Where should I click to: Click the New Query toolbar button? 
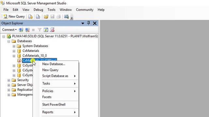coord(14,17)
